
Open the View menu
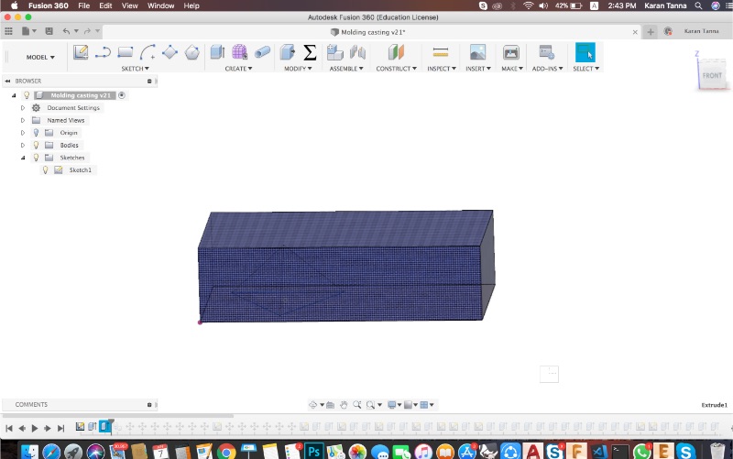tap(129, 5)
